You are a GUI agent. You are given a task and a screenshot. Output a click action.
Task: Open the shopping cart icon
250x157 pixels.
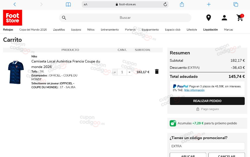coord(240,18)
